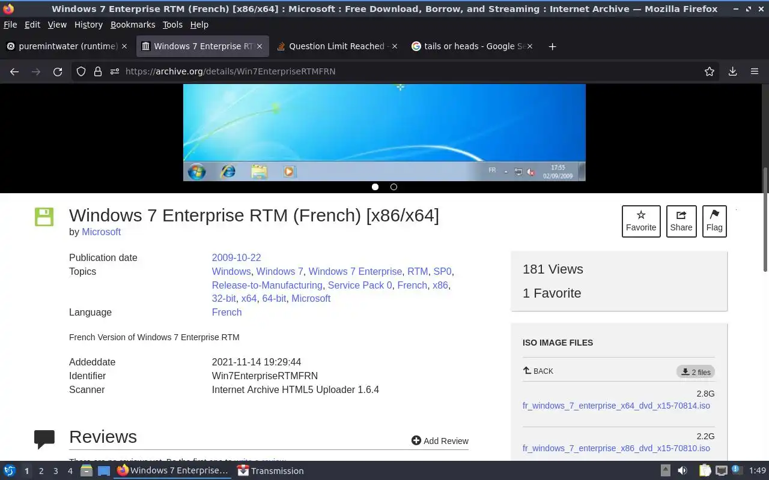Open the Firefox downloads panel

732,71
